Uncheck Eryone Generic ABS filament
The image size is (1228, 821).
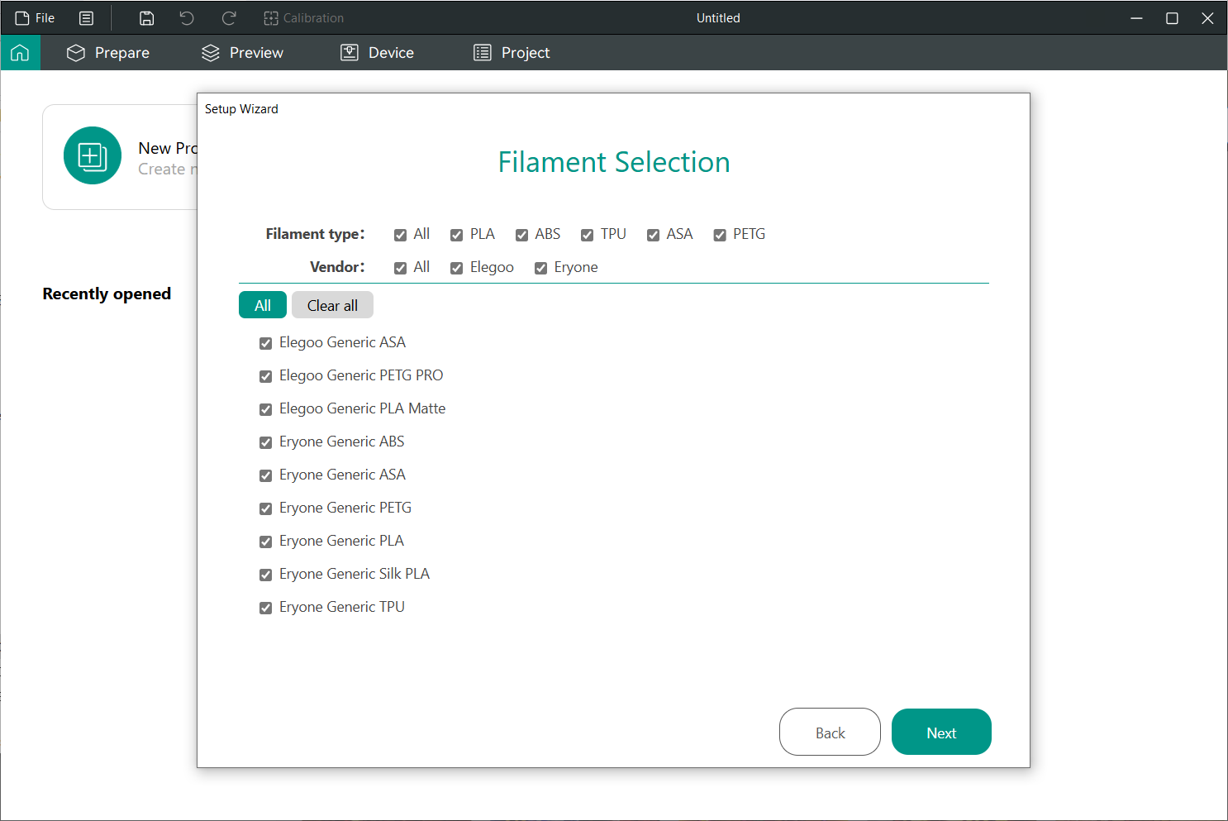(265, 442)
